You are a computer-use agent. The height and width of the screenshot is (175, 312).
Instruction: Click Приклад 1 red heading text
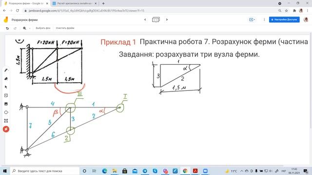pos(118,42)
